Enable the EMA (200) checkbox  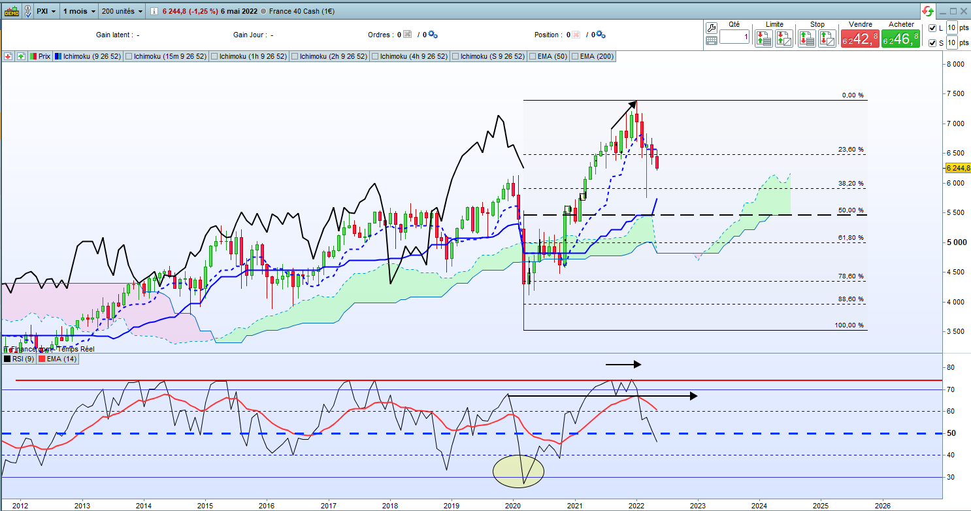tap(575, 56)
